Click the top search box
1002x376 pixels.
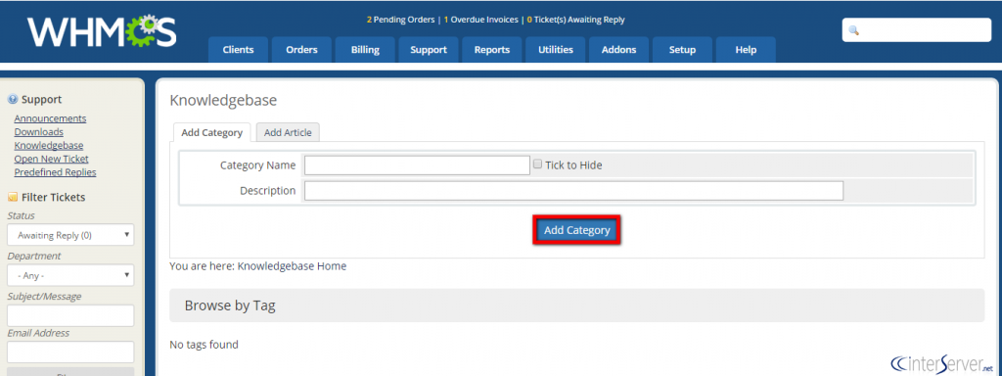(916, 30)
